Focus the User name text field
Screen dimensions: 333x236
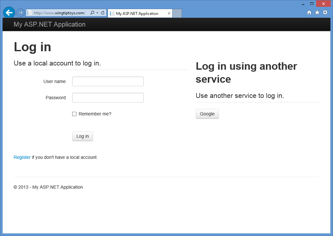108,81
